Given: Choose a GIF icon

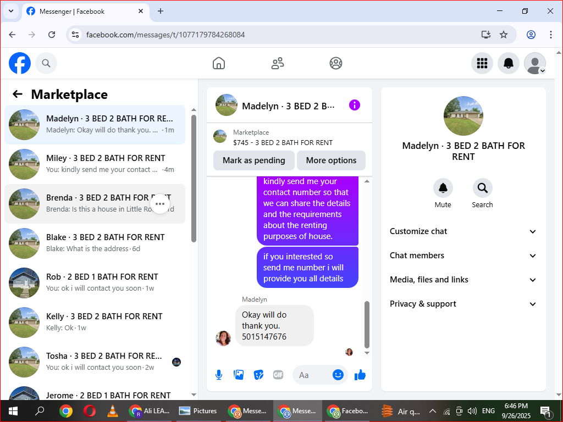Looking at the screenshot, I should tap(278, 375).
